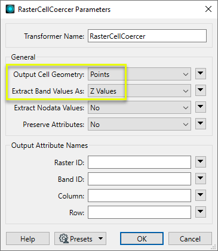Open the Extract Nodata Values dropdown

(139, 107)
